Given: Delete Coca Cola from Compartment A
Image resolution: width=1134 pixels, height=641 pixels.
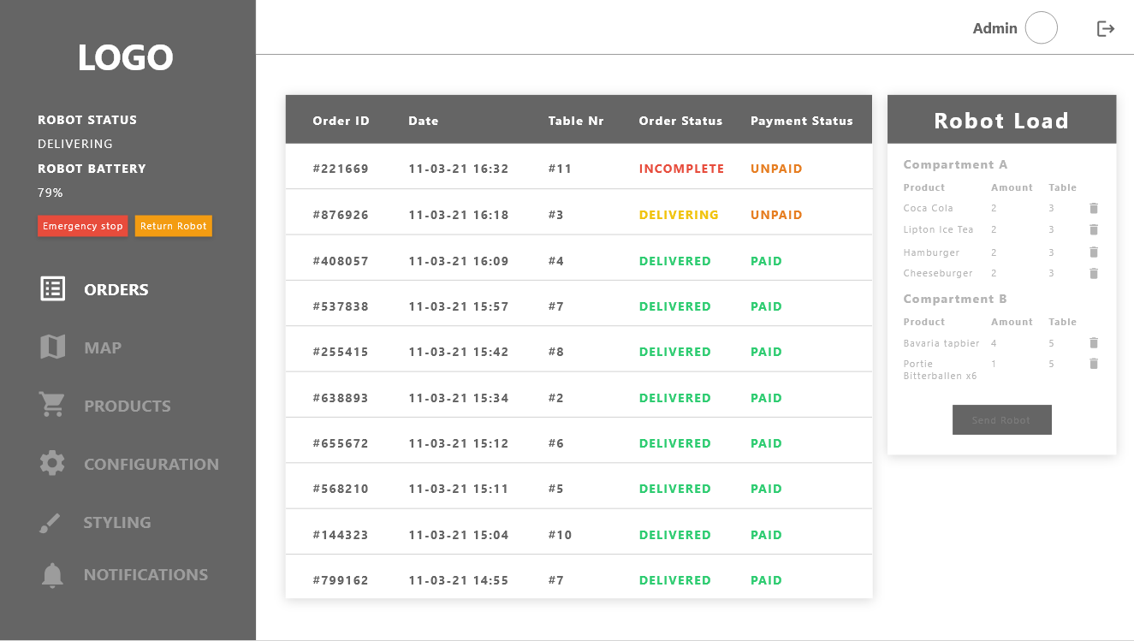Looking at the screenshot, I should click(1094, 208).
